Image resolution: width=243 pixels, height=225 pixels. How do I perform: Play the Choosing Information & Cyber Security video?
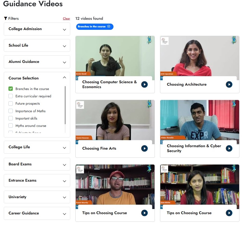(229, 149)
